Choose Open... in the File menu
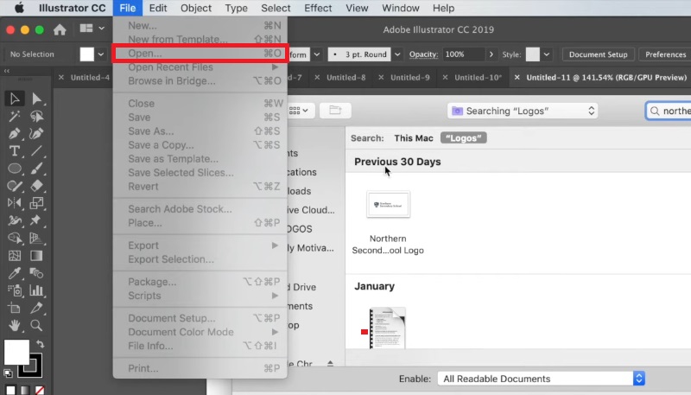This screenshot has height=395, width=691. point(200,54)
